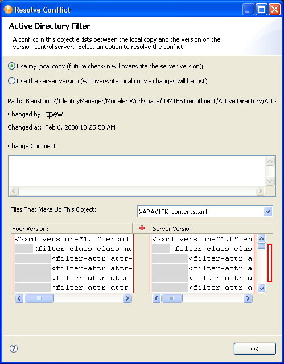
Task: Your Version pane scroll right arrow
Action: point(127,298)
